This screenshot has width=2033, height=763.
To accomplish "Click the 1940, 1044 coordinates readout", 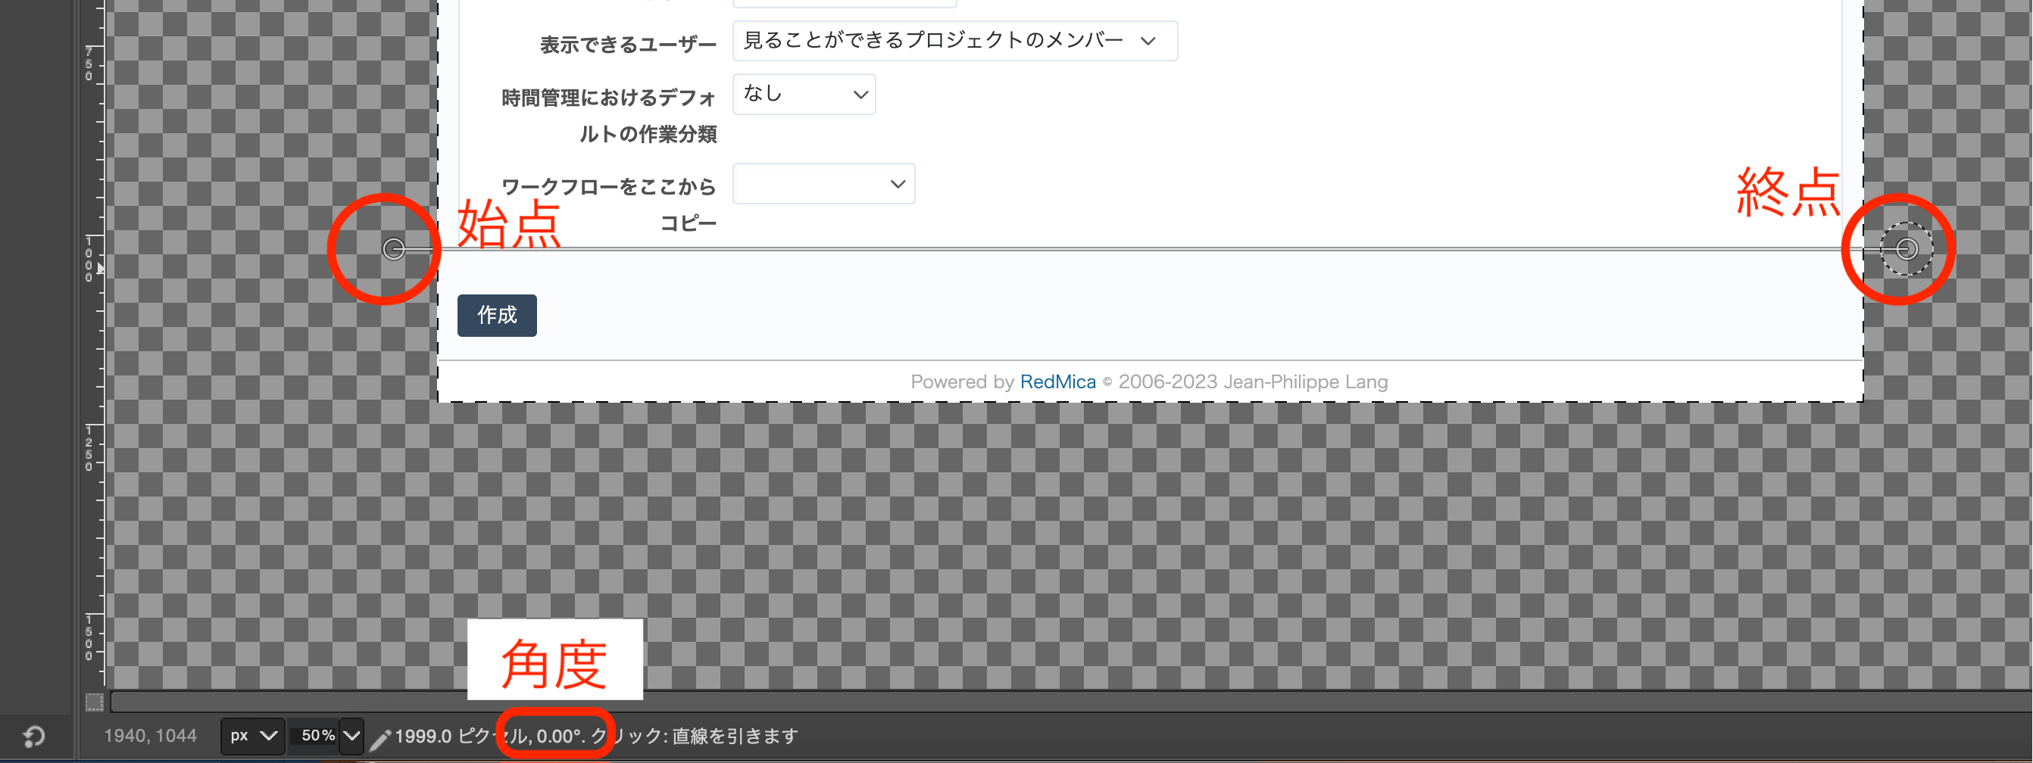I will pyautogui.click(x=150, y=737).
